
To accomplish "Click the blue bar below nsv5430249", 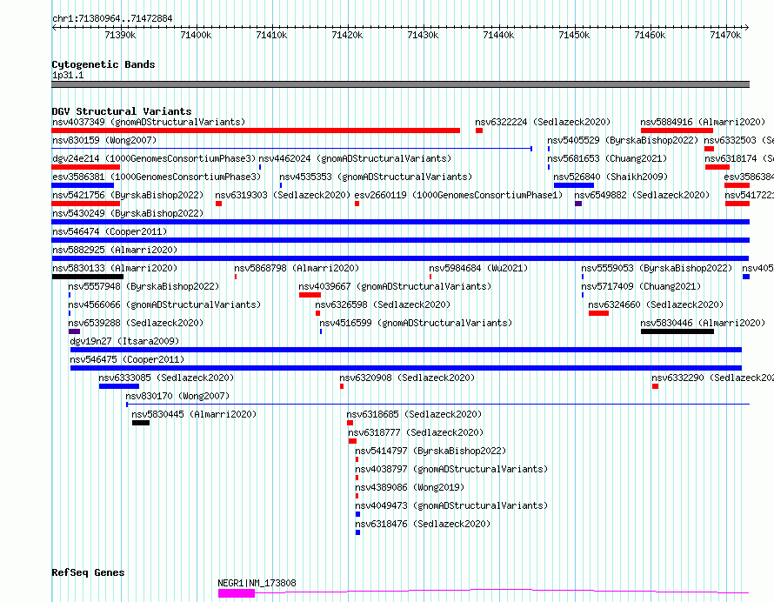I will pyautogui.click(x=400, y=222).
